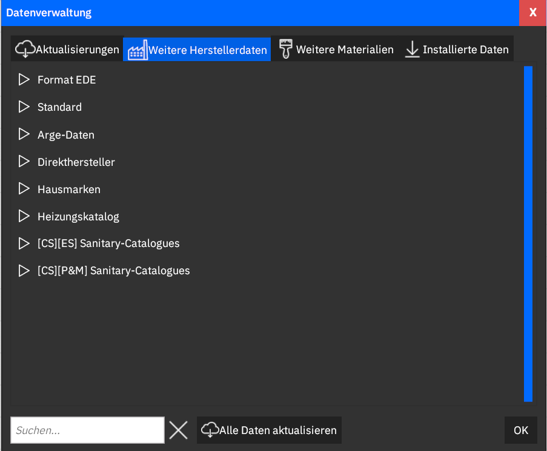Screen dimensions: 547x451
Task: Click the download arrow icon on Installierte Daten
Action: click(412, 49)
